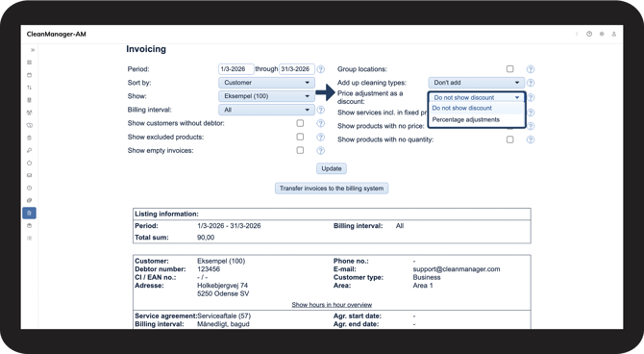Open the clock icon in the sidebar
The height and width of the screenshot is (354, 644).
pyautogui.click(x=29, y=188)
